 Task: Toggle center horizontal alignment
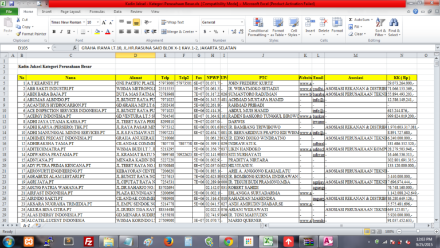129,32
